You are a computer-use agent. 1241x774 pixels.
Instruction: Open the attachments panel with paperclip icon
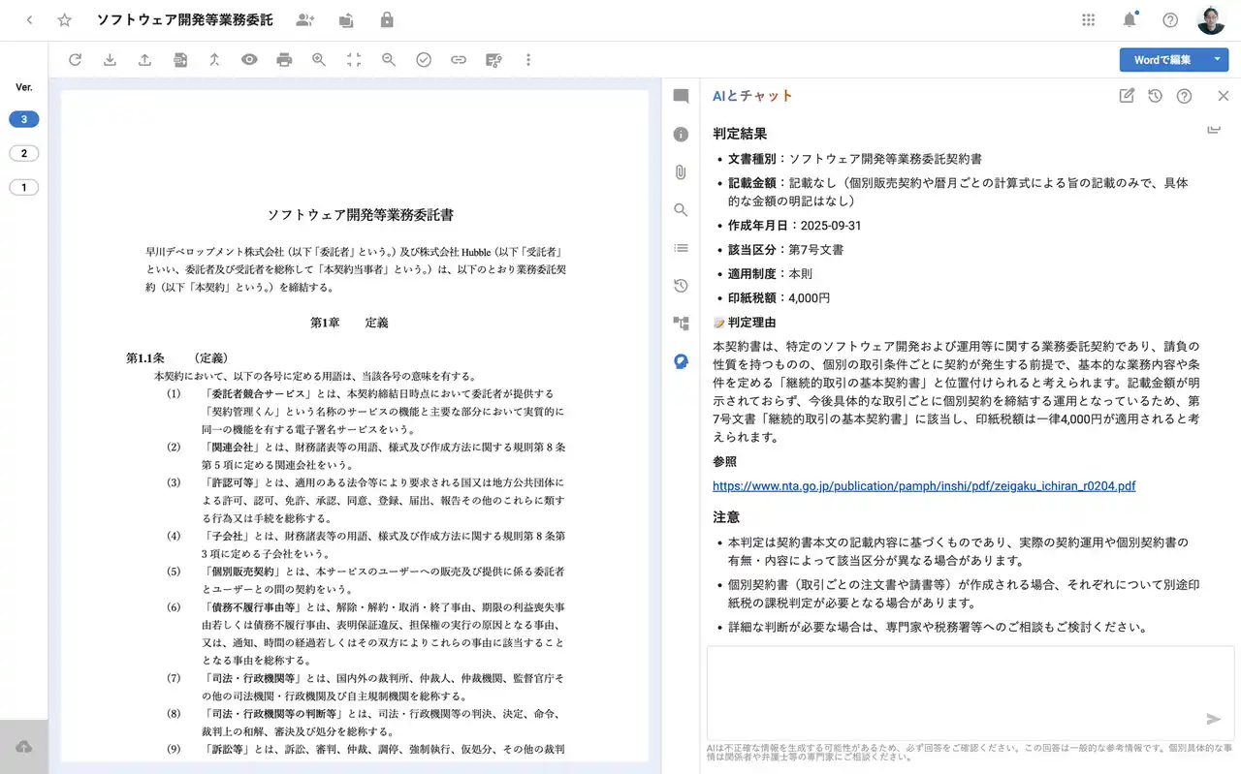tap(681, 172)
